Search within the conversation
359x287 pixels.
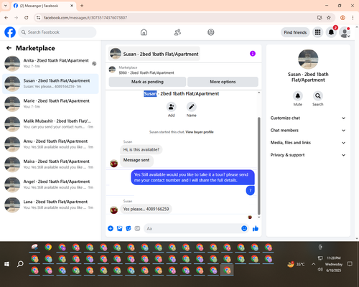point(318,96)
